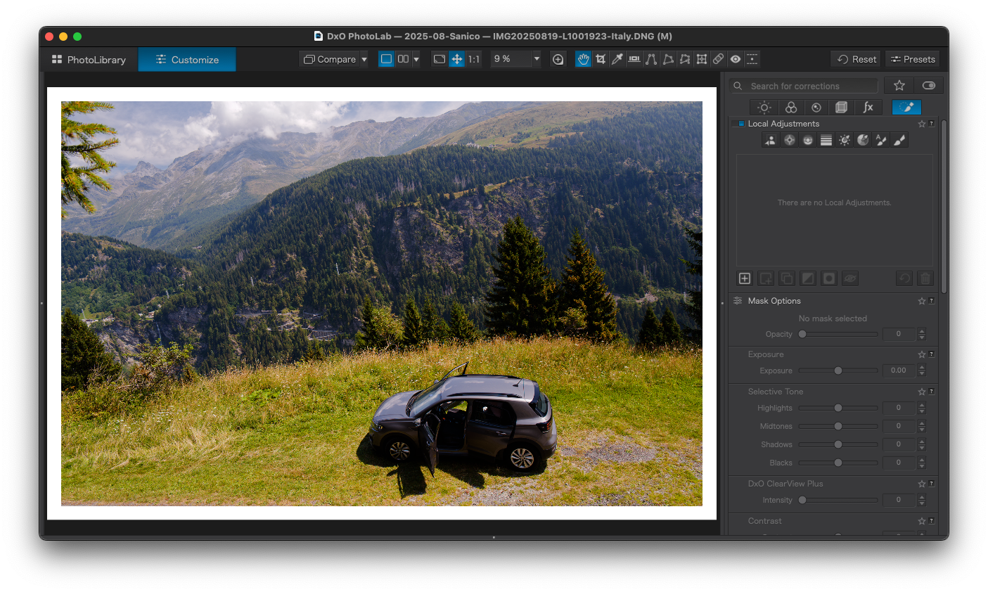Switch to the PhotoLibrary tab
988x592 pixels.
[x=89, y=60]
